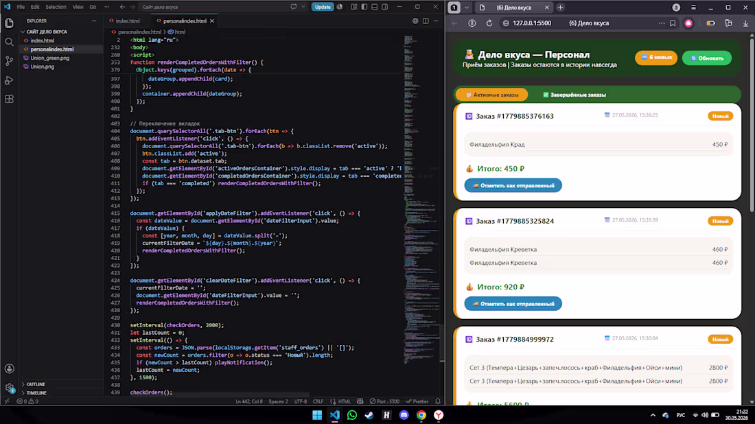Bookmark the page in the browser

[673, 23]
